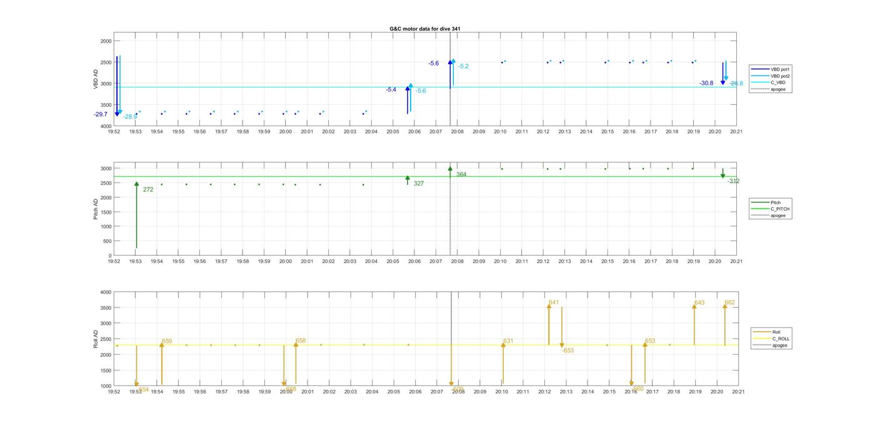Click the '500' tick on the Pitch y-axis
875x433 pixels.
[107, 241]
